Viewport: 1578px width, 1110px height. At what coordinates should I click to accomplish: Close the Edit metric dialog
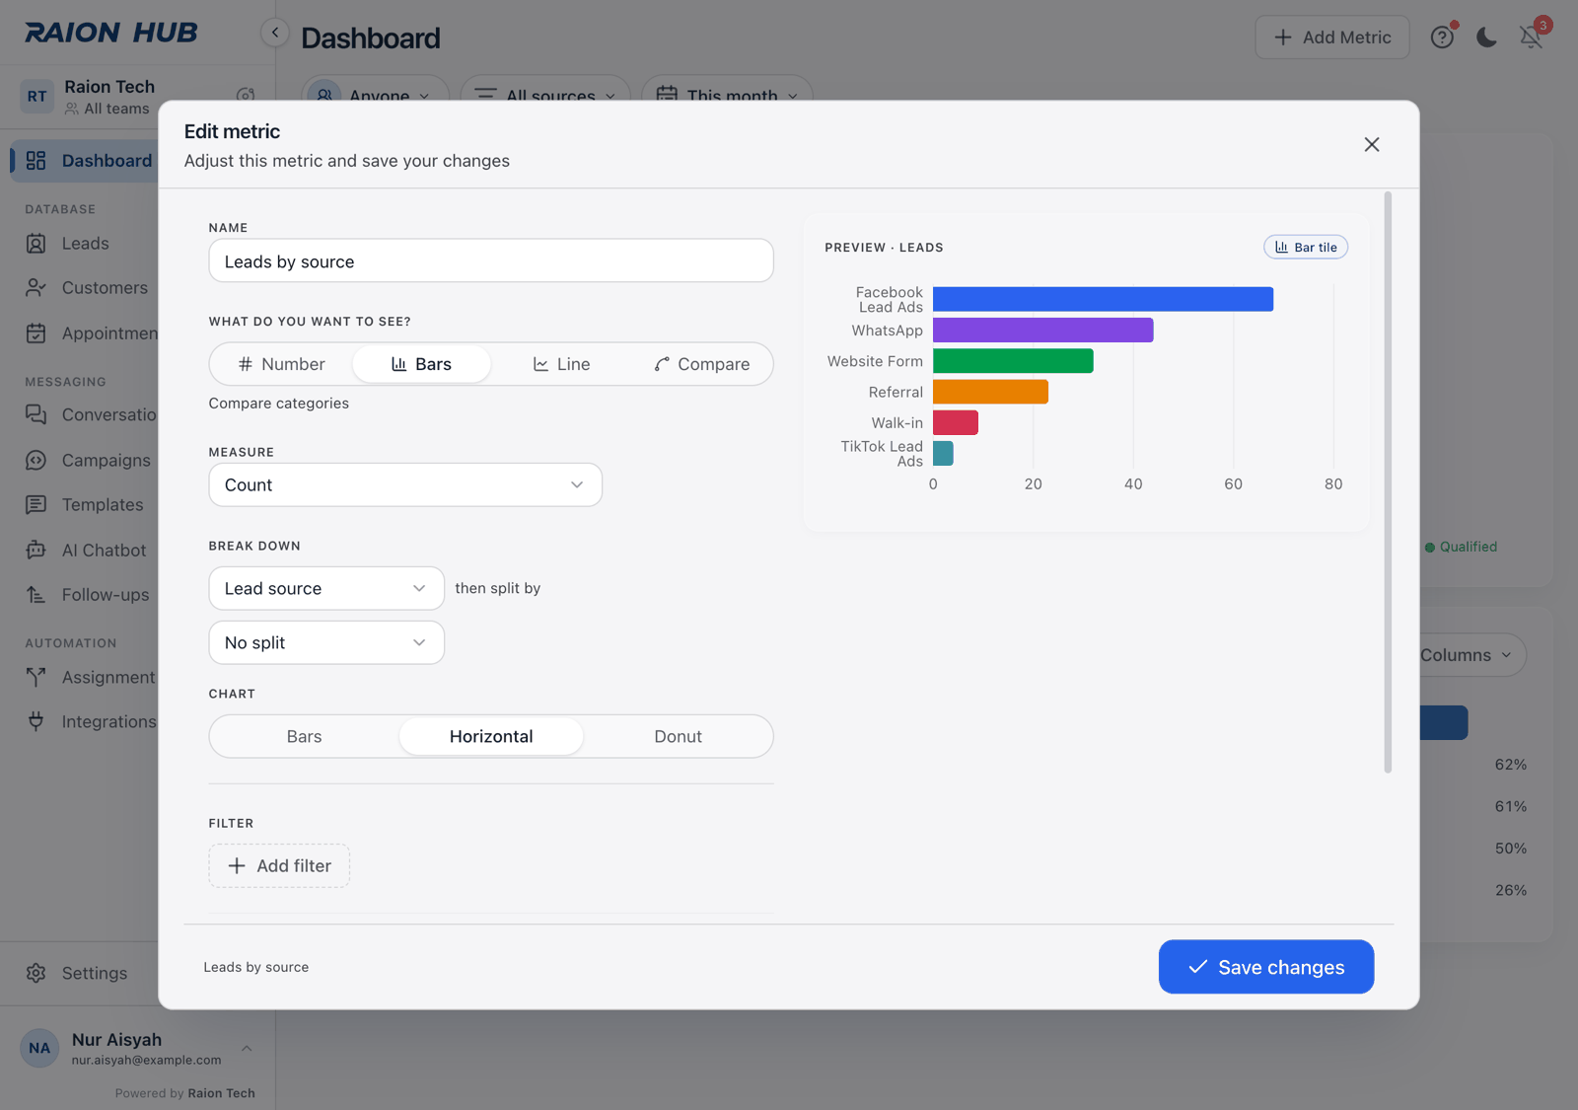coord(1371,144)
